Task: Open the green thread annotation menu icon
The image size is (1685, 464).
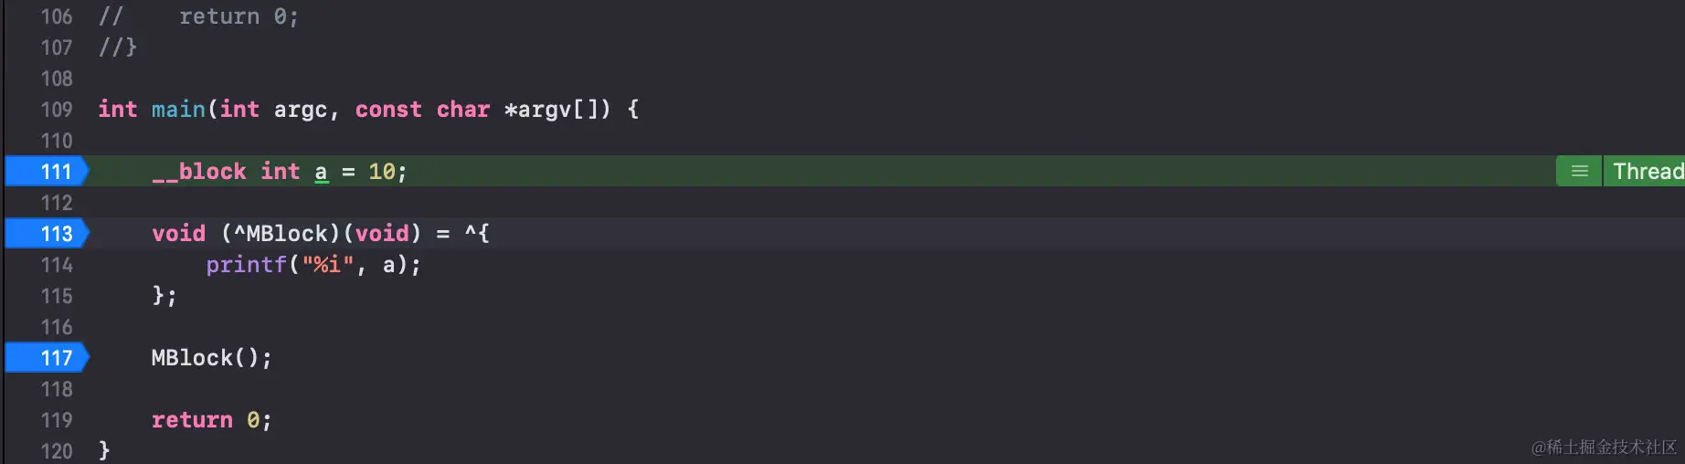Action: (x=1579, y=171)
